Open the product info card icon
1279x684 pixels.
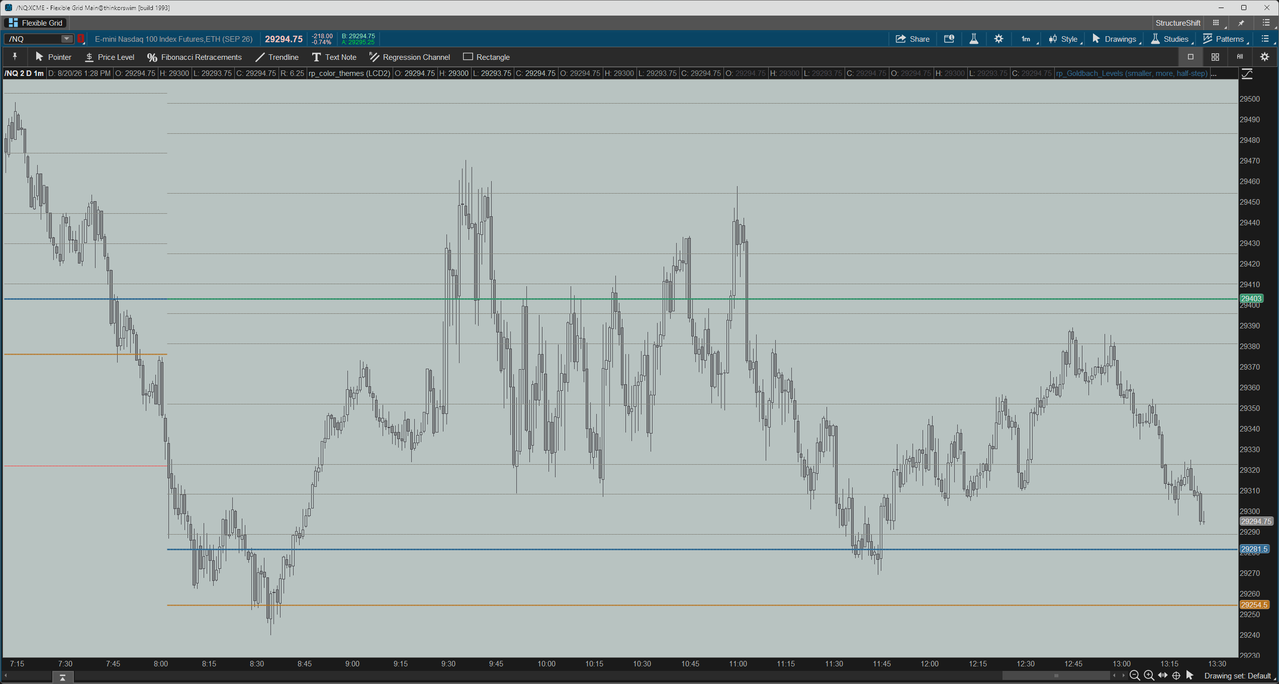[x=949, y=39]
